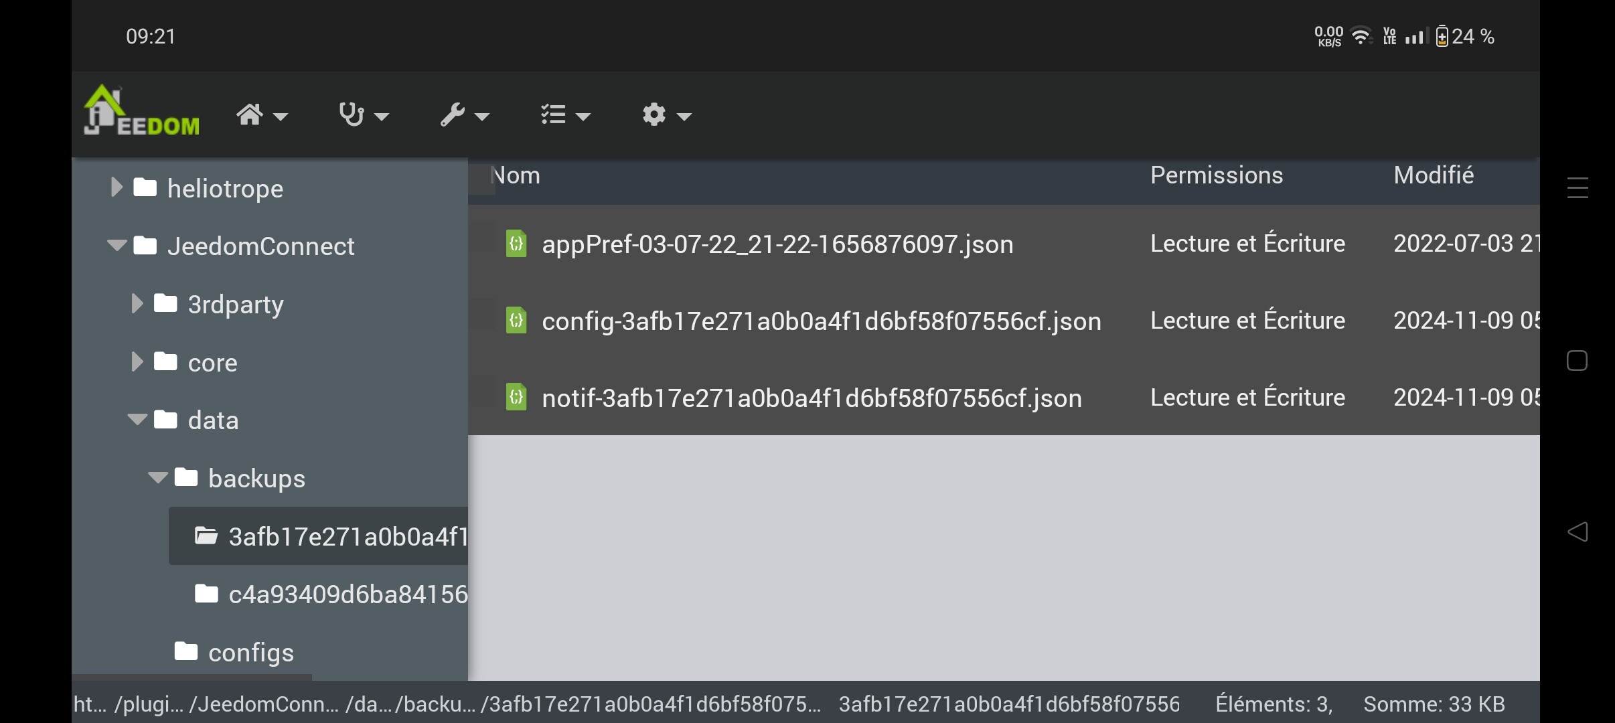Viewport: 1615px width, 723px height.
Task: Collapse the backups folder tree node
Action: point(157,478)
